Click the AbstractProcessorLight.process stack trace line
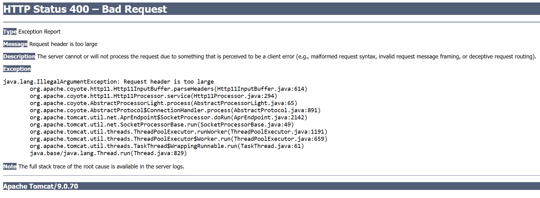The width and height of the screenshot is (540, 198). click(163, 103)
